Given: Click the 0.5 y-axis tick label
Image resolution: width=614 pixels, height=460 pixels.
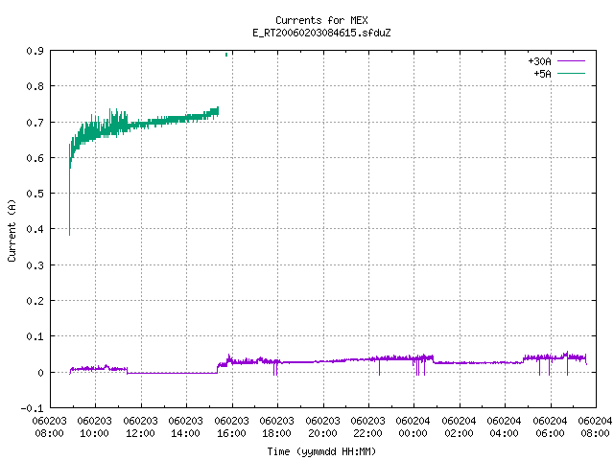Looking at the screenshot, I should (x=35, y=194).
